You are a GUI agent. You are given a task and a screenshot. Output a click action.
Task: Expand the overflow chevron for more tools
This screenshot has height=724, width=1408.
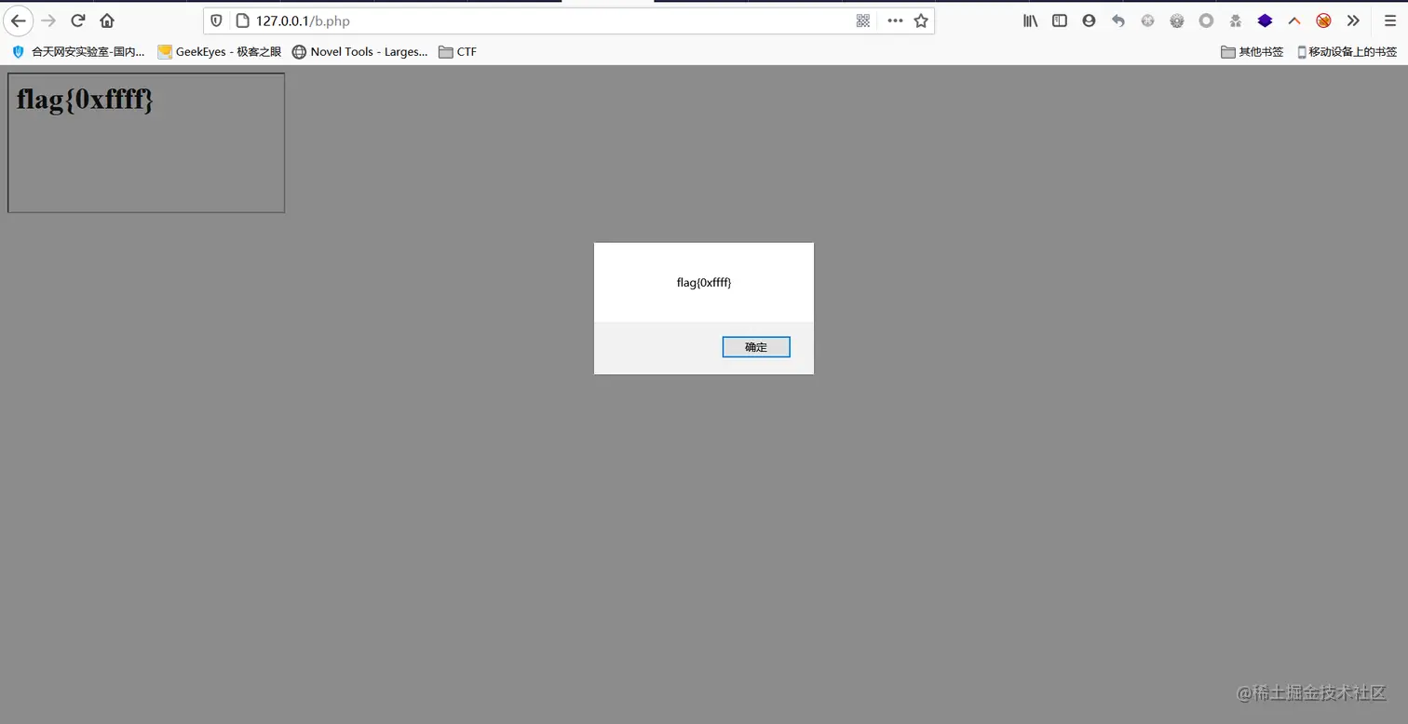tap(1353, 20)
